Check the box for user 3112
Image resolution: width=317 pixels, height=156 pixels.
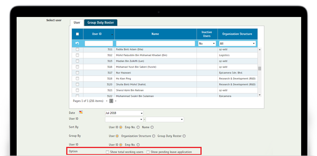[77, 55]
